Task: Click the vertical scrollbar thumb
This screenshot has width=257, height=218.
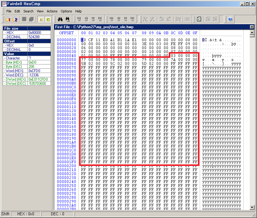Action: coord(252,36)
